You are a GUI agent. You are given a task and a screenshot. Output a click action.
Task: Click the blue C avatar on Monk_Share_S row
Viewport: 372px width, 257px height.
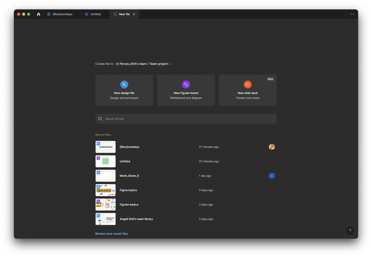click(x=272, y=176)
